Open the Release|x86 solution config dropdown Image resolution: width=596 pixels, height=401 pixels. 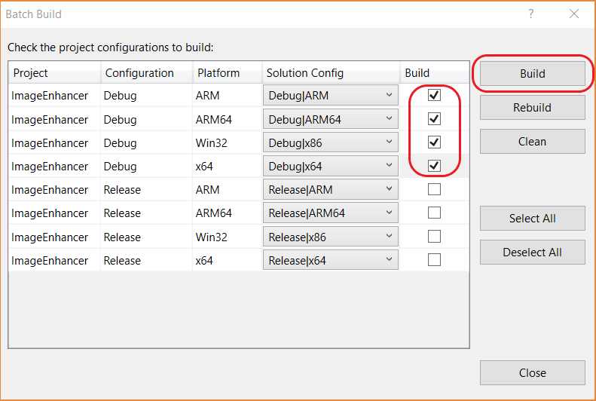pyautogui.click(x=330, y=237)
